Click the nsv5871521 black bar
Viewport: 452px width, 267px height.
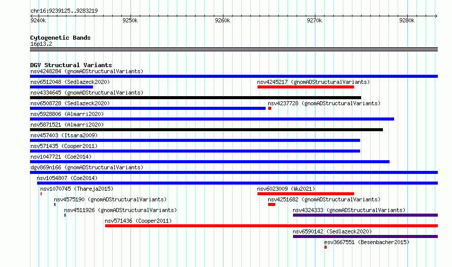pos(206,130)
